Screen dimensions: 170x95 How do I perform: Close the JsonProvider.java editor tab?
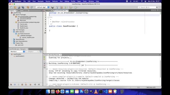tap(67, 11)
